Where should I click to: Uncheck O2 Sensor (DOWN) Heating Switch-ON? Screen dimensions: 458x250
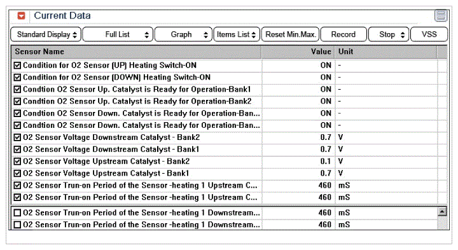17,78
